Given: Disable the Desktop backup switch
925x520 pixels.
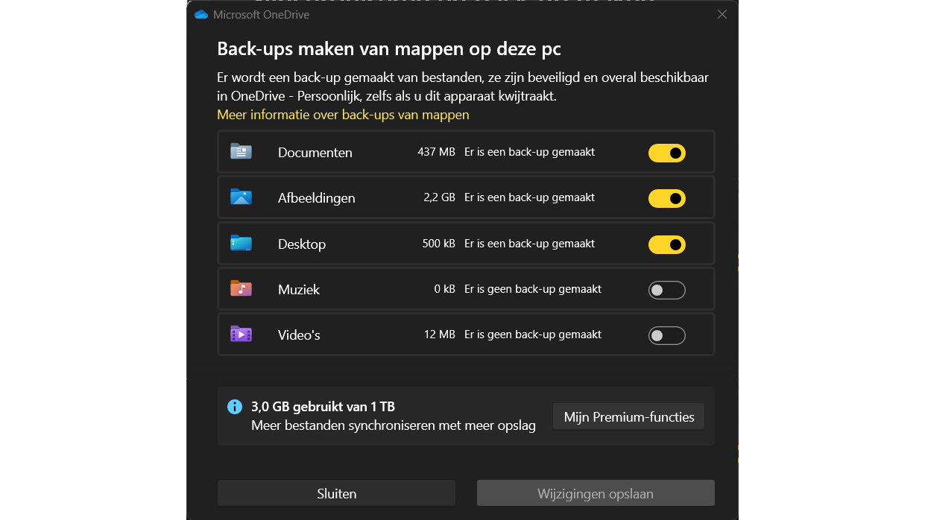Looking at the screenshot, I should click(x=666, y=244).
